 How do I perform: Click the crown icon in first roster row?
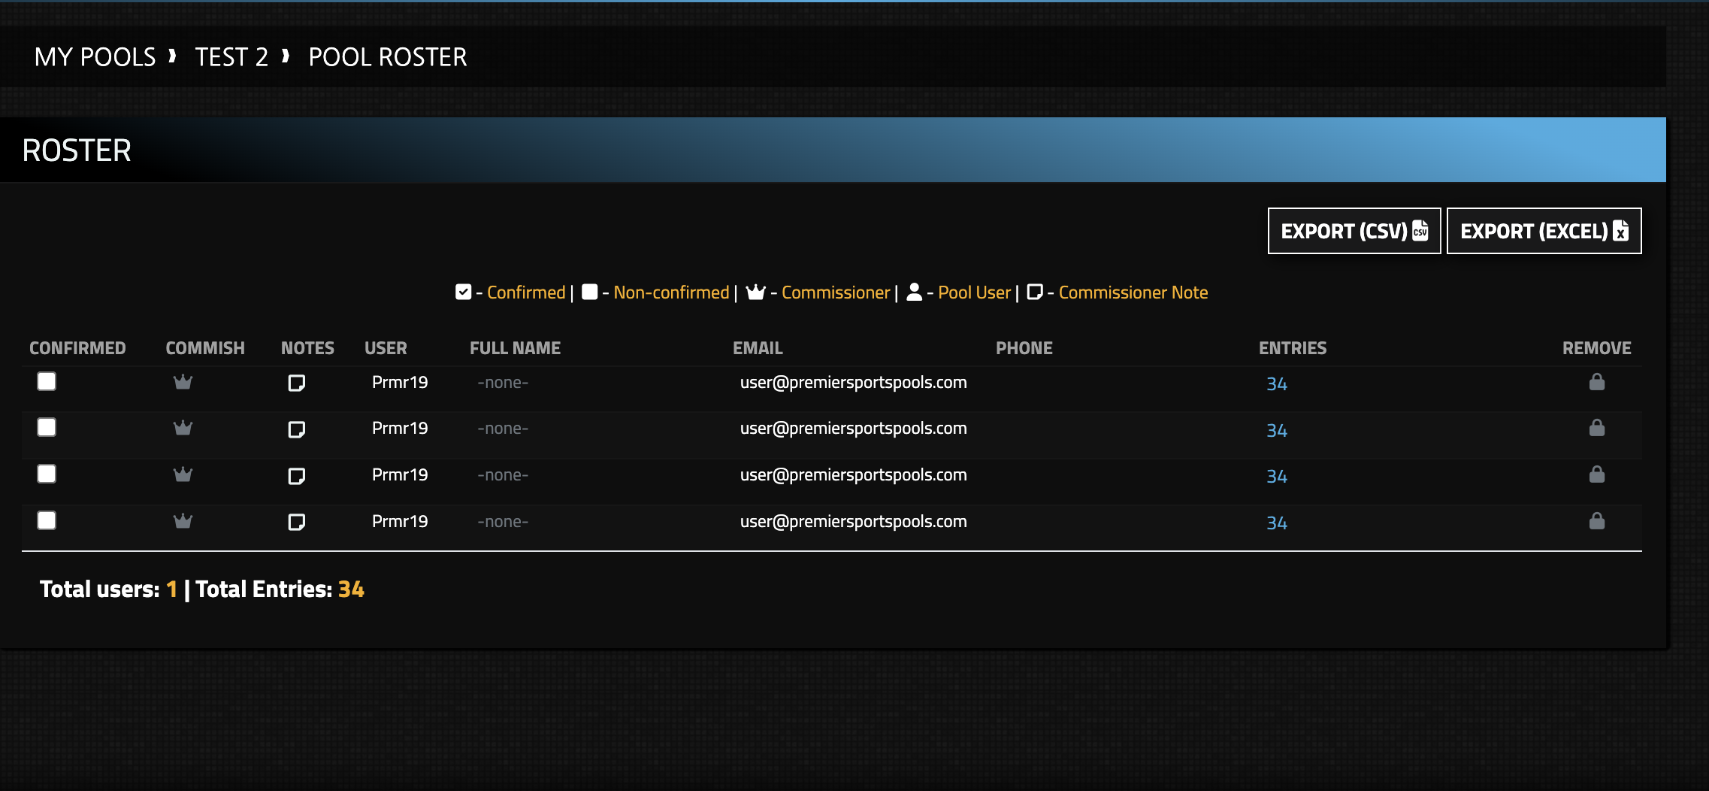point(183,382)
